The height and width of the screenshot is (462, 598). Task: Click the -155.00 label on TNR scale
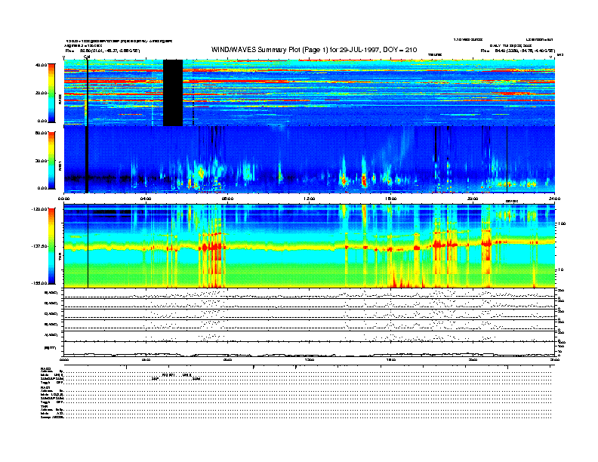pyautogui.click(x=39, y=283)
